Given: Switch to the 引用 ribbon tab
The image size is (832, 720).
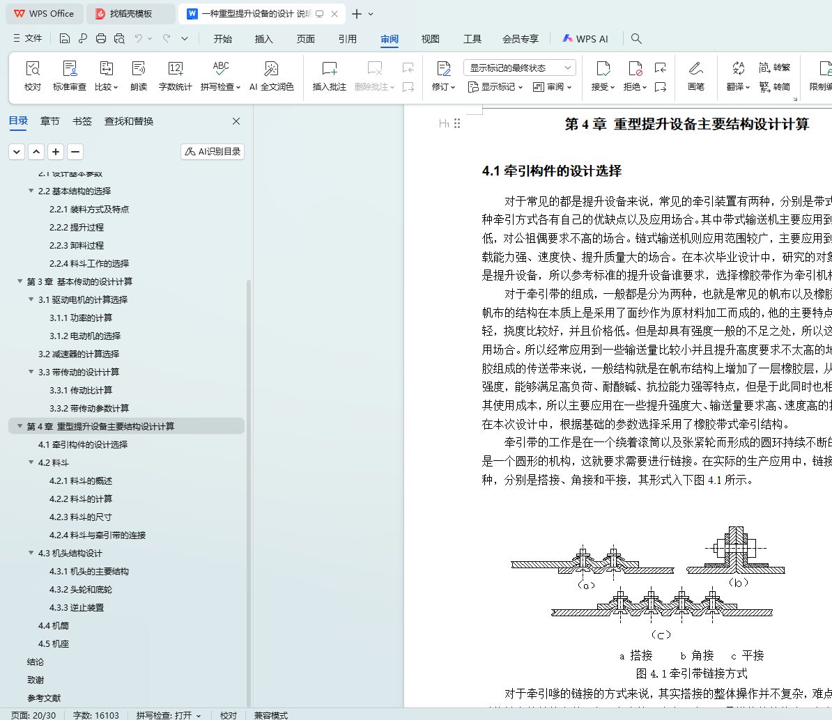Looking at the screenshot, I should [x=348, y=39].
